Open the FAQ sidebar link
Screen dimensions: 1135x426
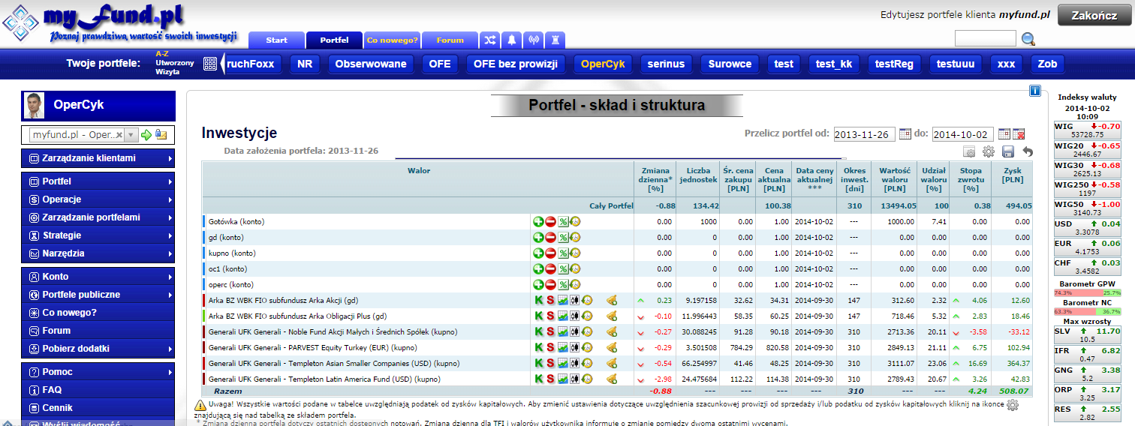(x=98, y=390)
